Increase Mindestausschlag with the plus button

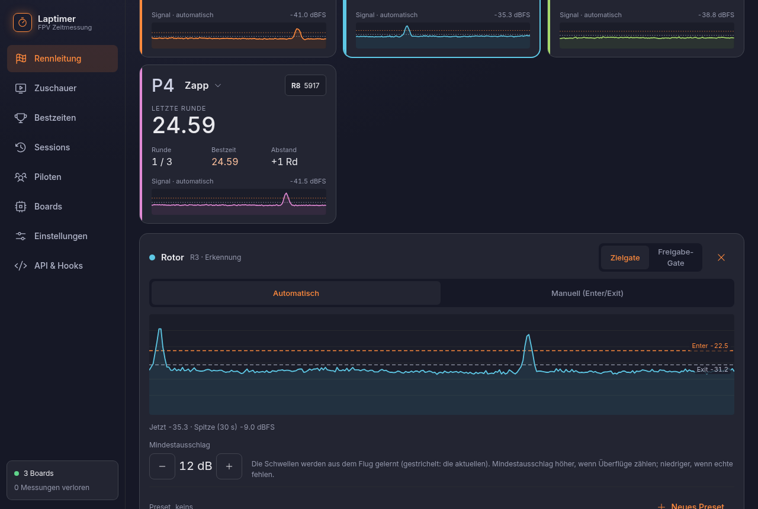click(x=229, y=466)
